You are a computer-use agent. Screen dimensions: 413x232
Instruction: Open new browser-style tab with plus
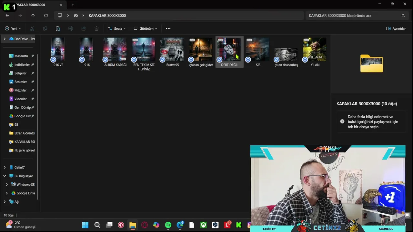(73, 5)
